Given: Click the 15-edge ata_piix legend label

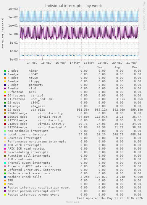Looking at the screenshot, I should click(x=26, y=110).
